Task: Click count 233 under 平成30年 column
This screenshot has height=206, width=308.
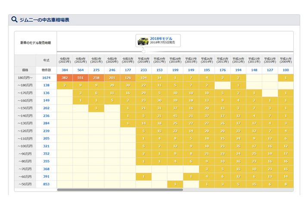Action: coord(143,70)
